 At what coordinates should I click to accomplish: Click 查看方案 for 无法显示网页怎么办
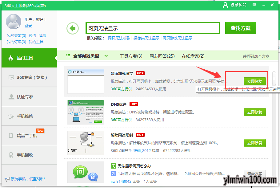pyautogui.click(x=255, y=174)
